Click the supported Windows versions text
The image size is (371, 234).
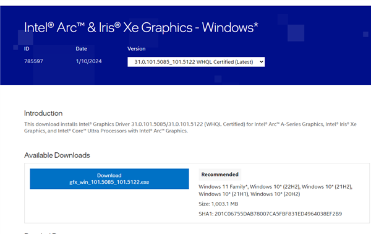click(x=275, y=190)
